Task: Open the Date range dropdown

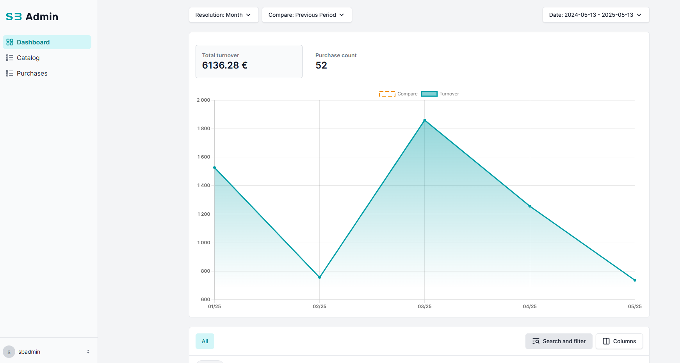Action: tap(596, 15)
